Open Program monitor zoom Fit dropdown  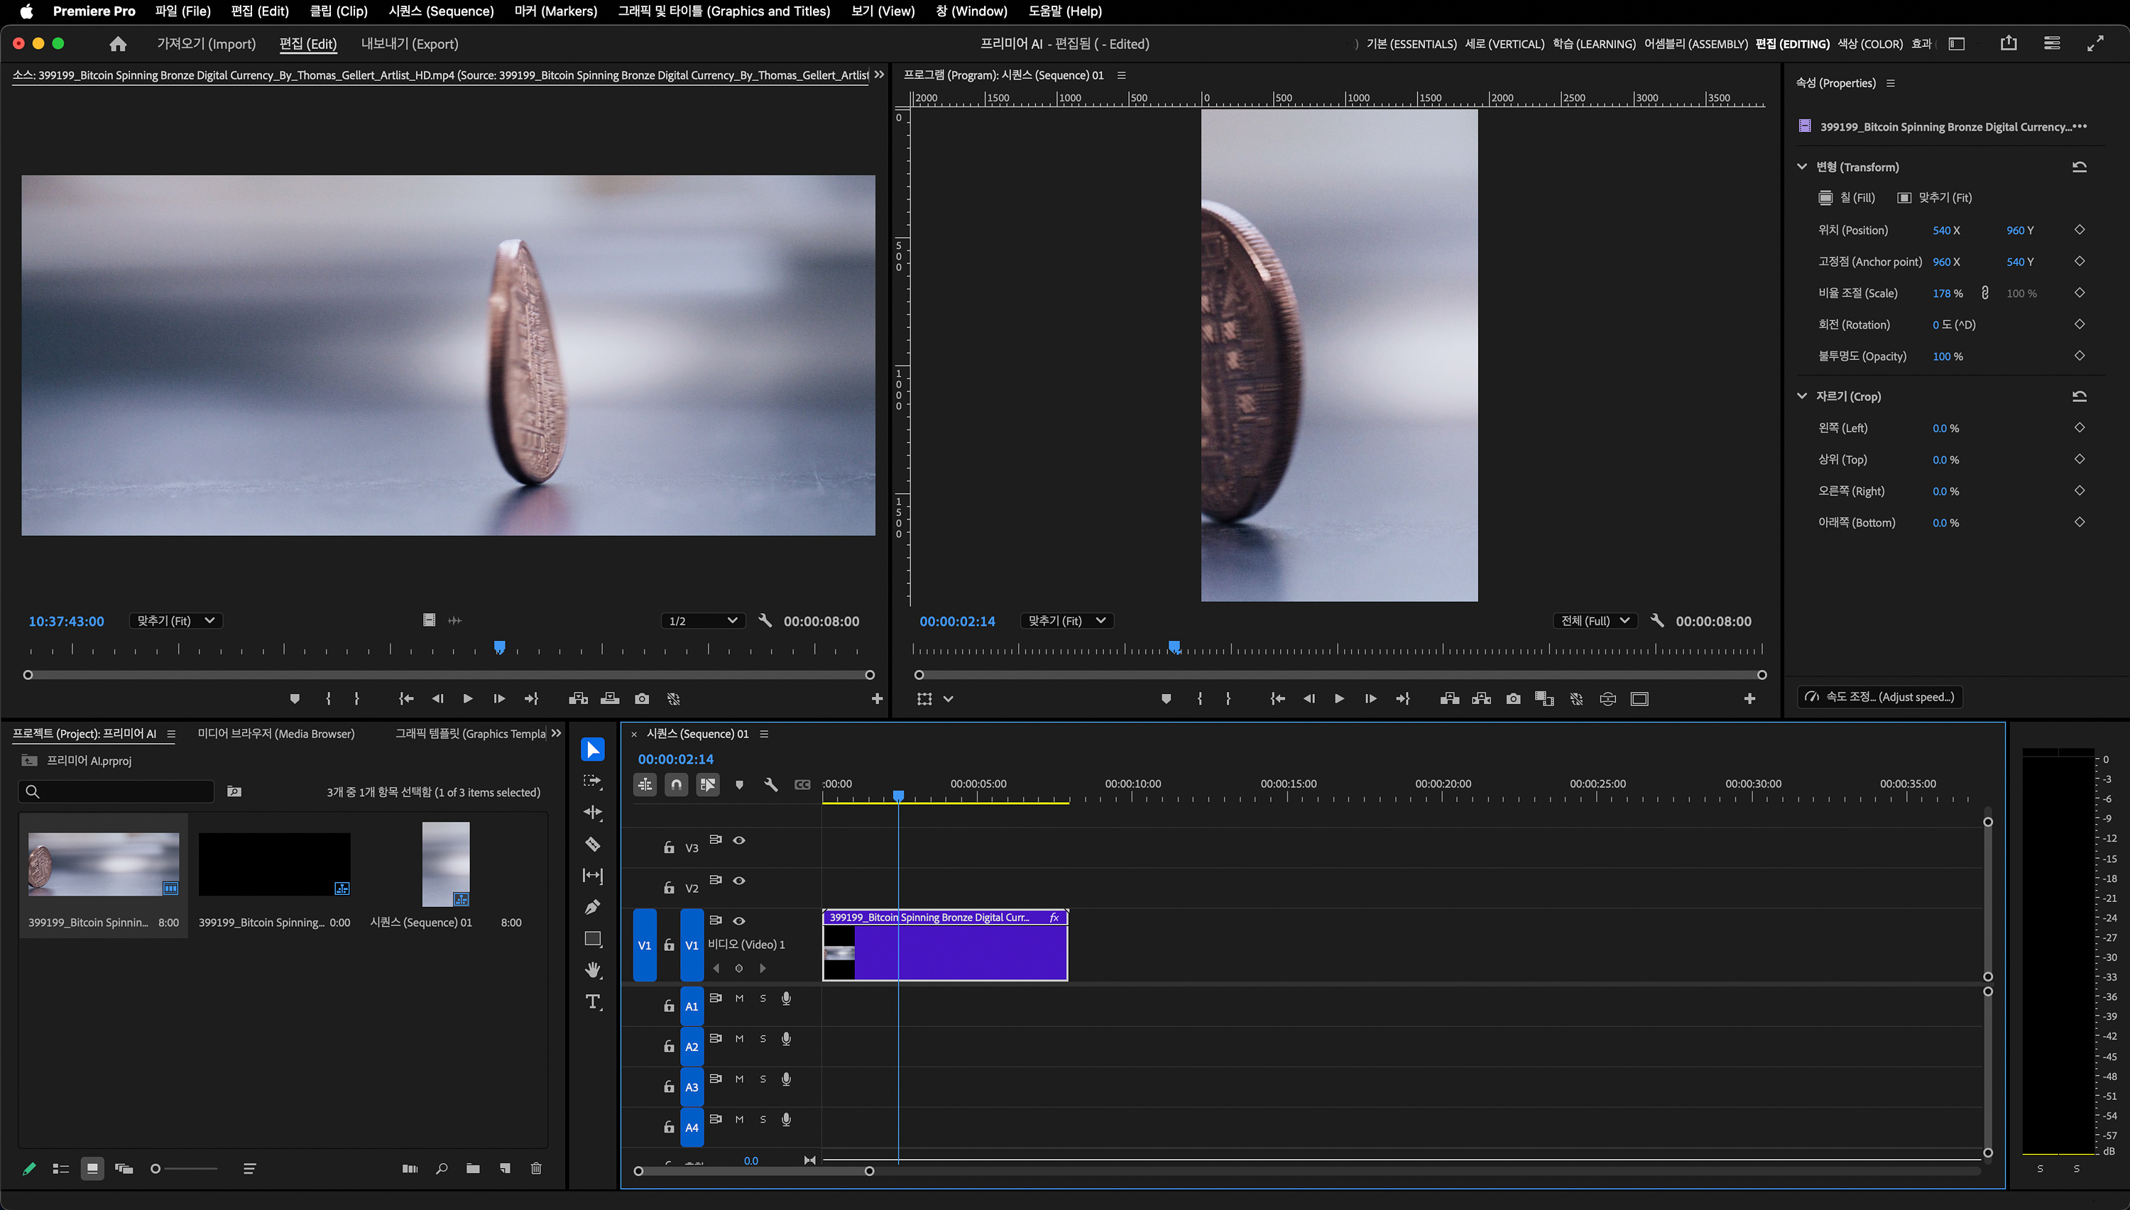pos(1066,621)
